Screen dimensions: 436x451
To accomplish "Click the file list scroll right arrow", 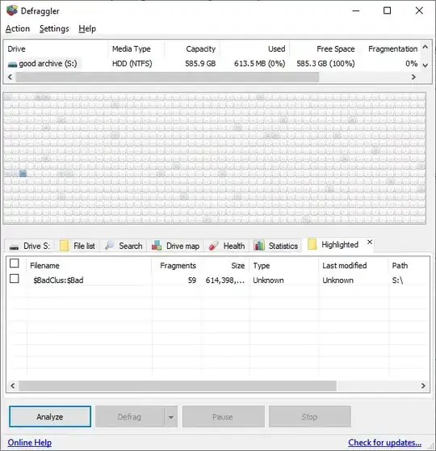I will click(423, 386).
